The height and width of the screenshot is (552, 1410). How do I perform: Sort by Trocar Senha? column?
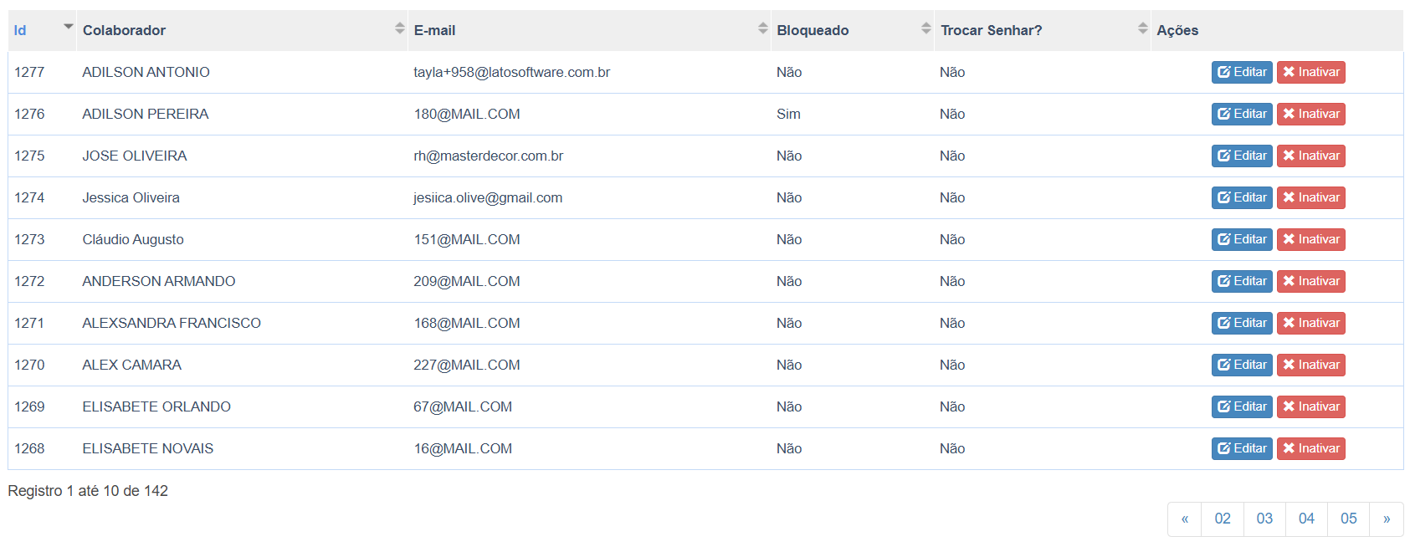[x=1142, y=28]
